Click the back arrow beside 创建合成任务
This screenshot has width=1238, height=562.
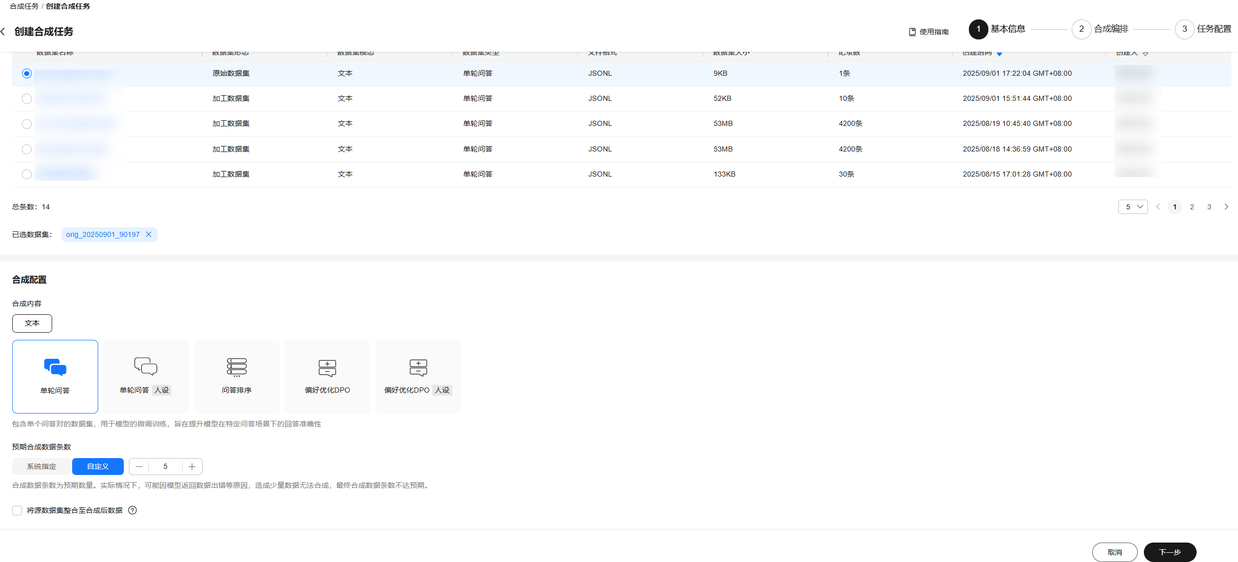(4, 32)
